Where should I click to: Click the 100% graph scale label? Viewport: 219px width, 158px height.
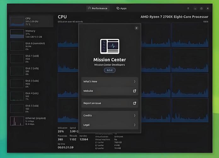coord(205,22)
